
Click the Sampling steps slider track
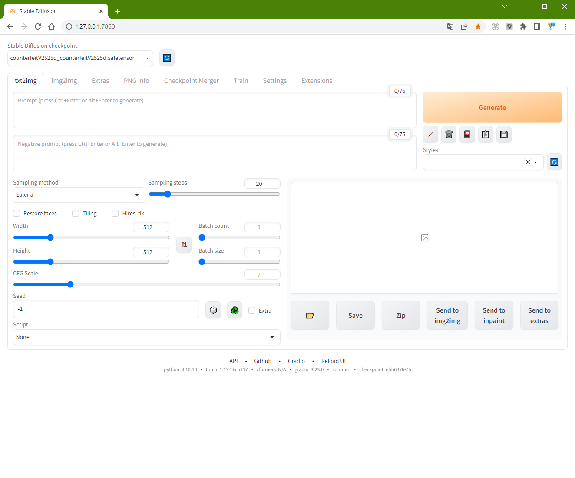click(x=215, y=194)
